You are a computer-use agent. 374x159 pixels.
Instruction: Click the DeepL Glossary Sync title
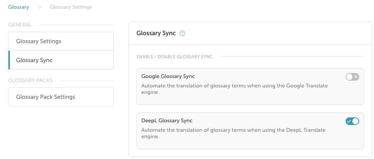[x=167, y=121]
